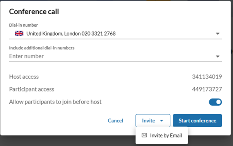Screen dimensions: 233x146
Task: Click the Invite button label
Action: pyautogui.click(x=149, y=121)
